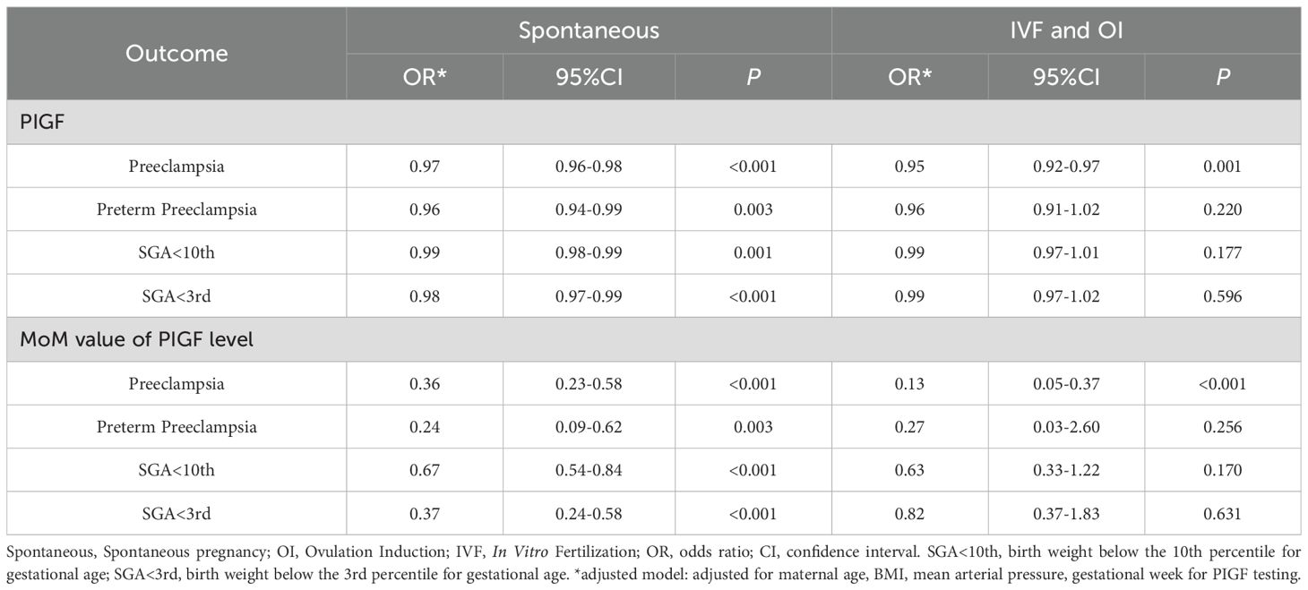
Task: Click the 0.05-0.37 confidence interval cell
Action: coord(1066,383)
